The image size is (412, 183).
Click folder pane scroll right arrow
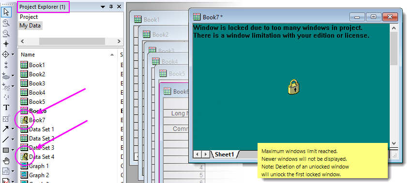(119, 41)
